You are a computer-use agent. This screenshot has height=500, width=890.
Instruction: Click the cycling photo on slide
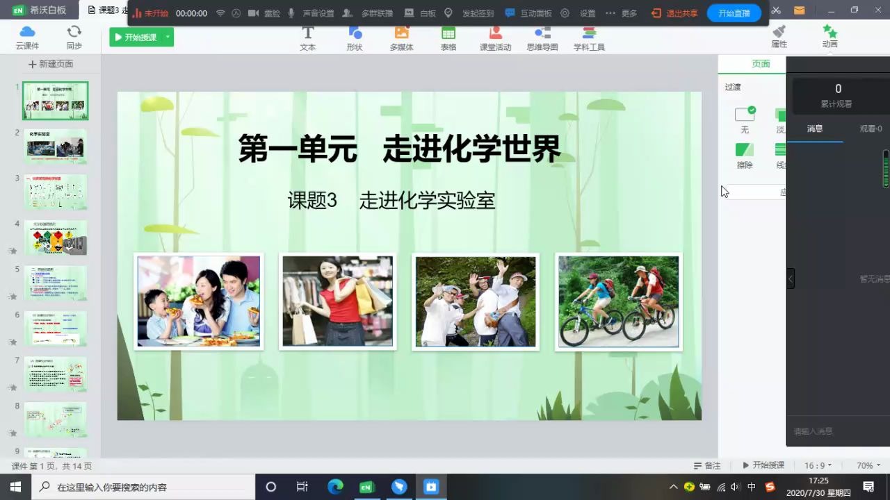click(619, 301)
